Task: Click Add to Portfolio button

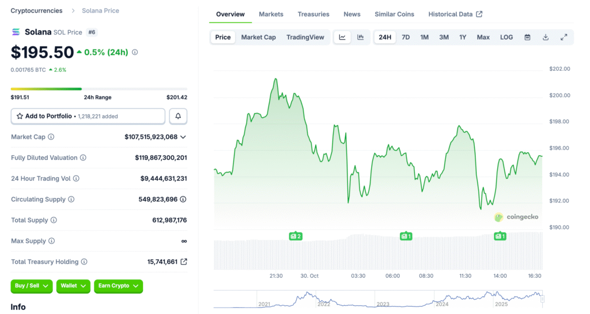Action: pyautogui.click(x=88, y=116)
